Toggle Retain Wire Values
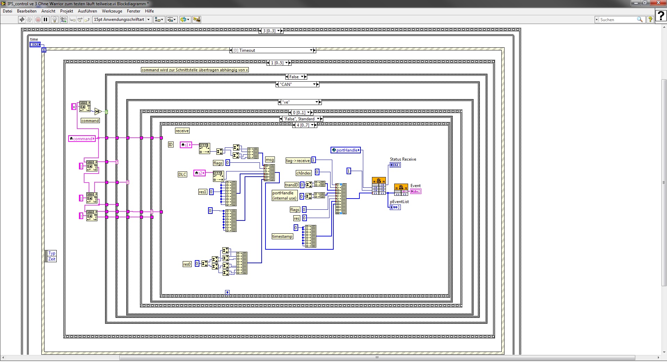Viewport: 667px width, 362px height. coord(63,19)
